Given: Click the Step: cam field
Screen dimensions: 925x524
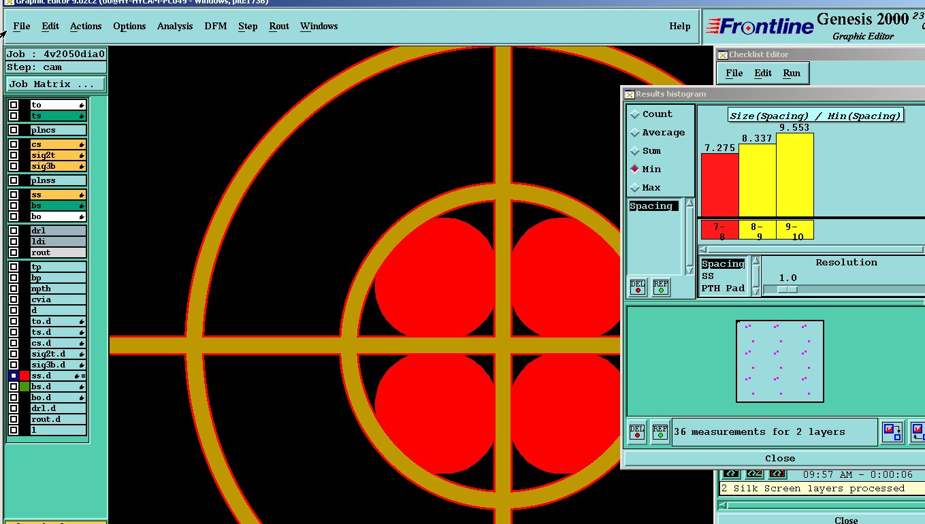Looking at the screenshot, I should point(56,67).
